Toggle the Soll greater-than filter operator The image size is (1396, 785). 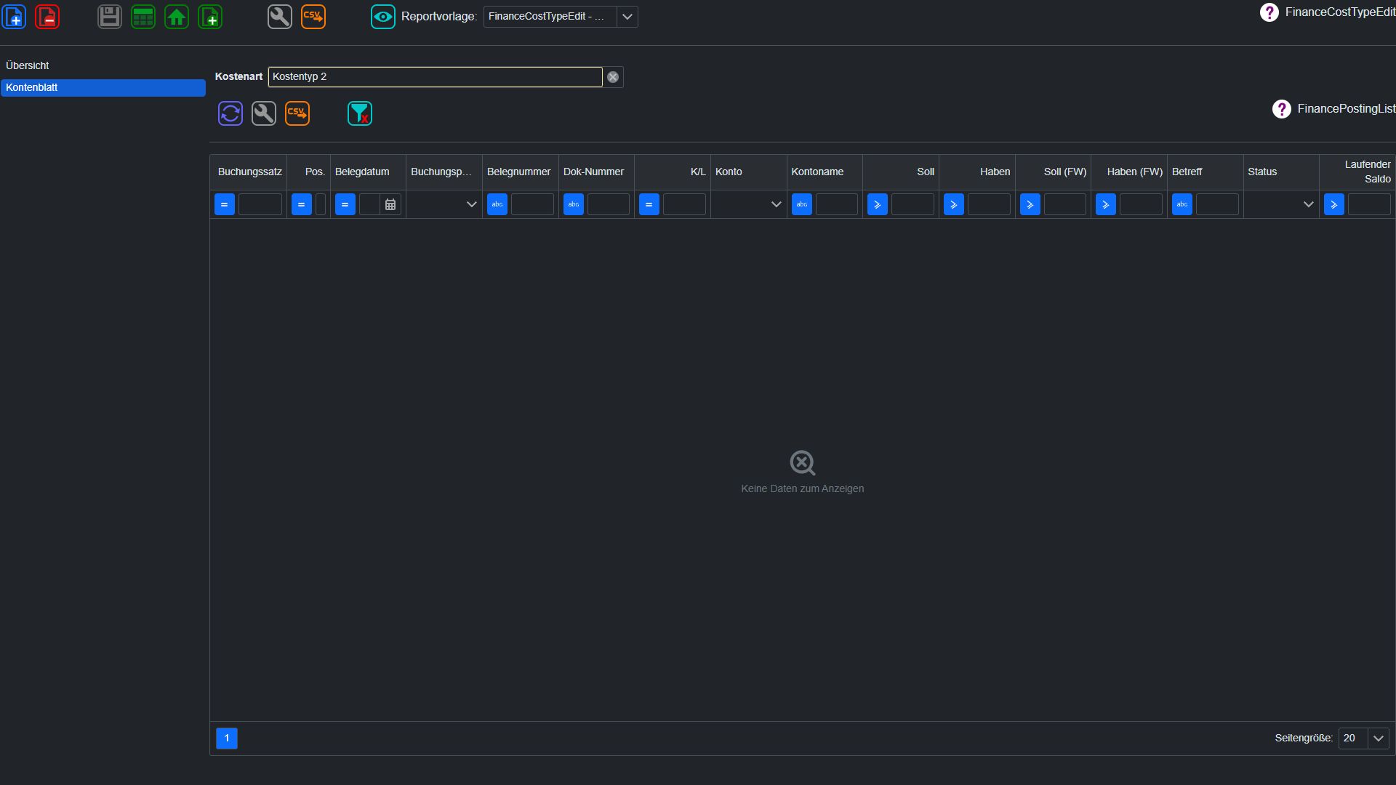tap(878, 204)
